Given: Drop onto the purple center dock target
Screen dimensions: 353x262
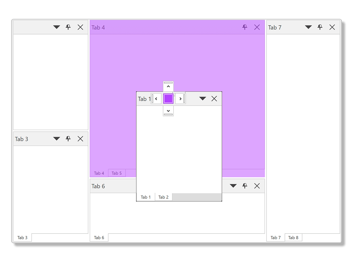Looking at the screenshot, I should (x=168, y=99).
